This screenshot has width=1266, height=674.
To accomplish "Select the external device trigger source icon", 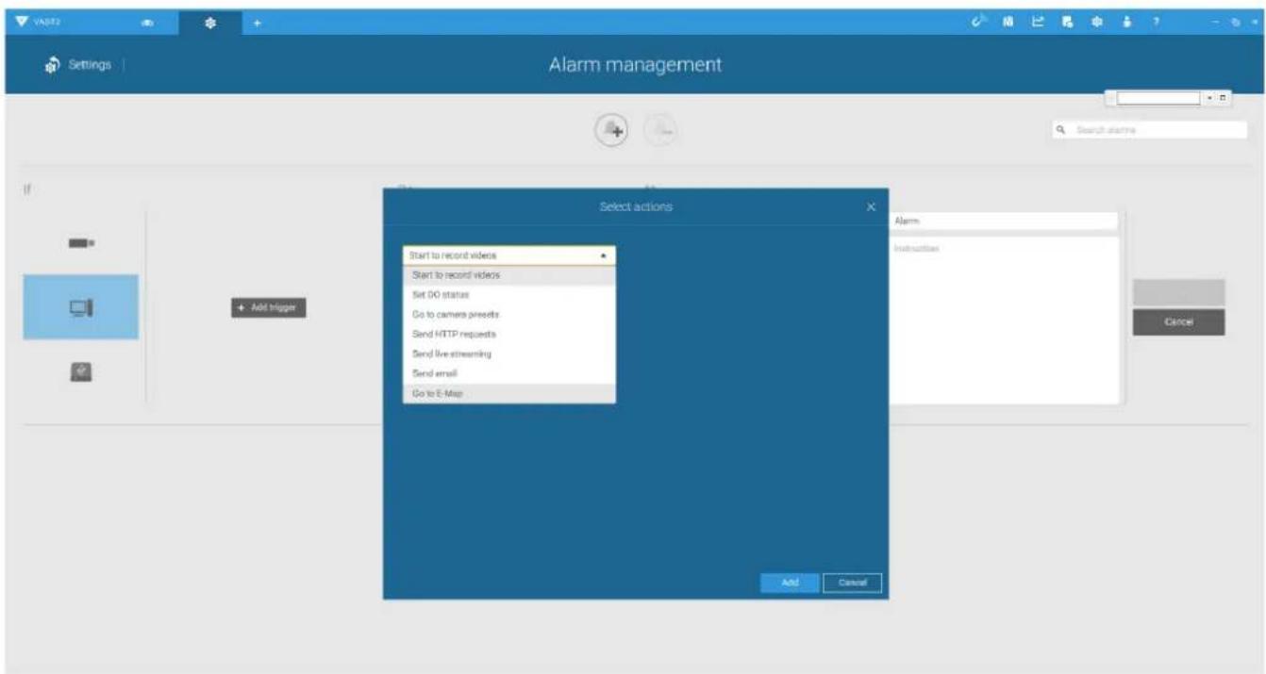I will [x=81, y=372].
